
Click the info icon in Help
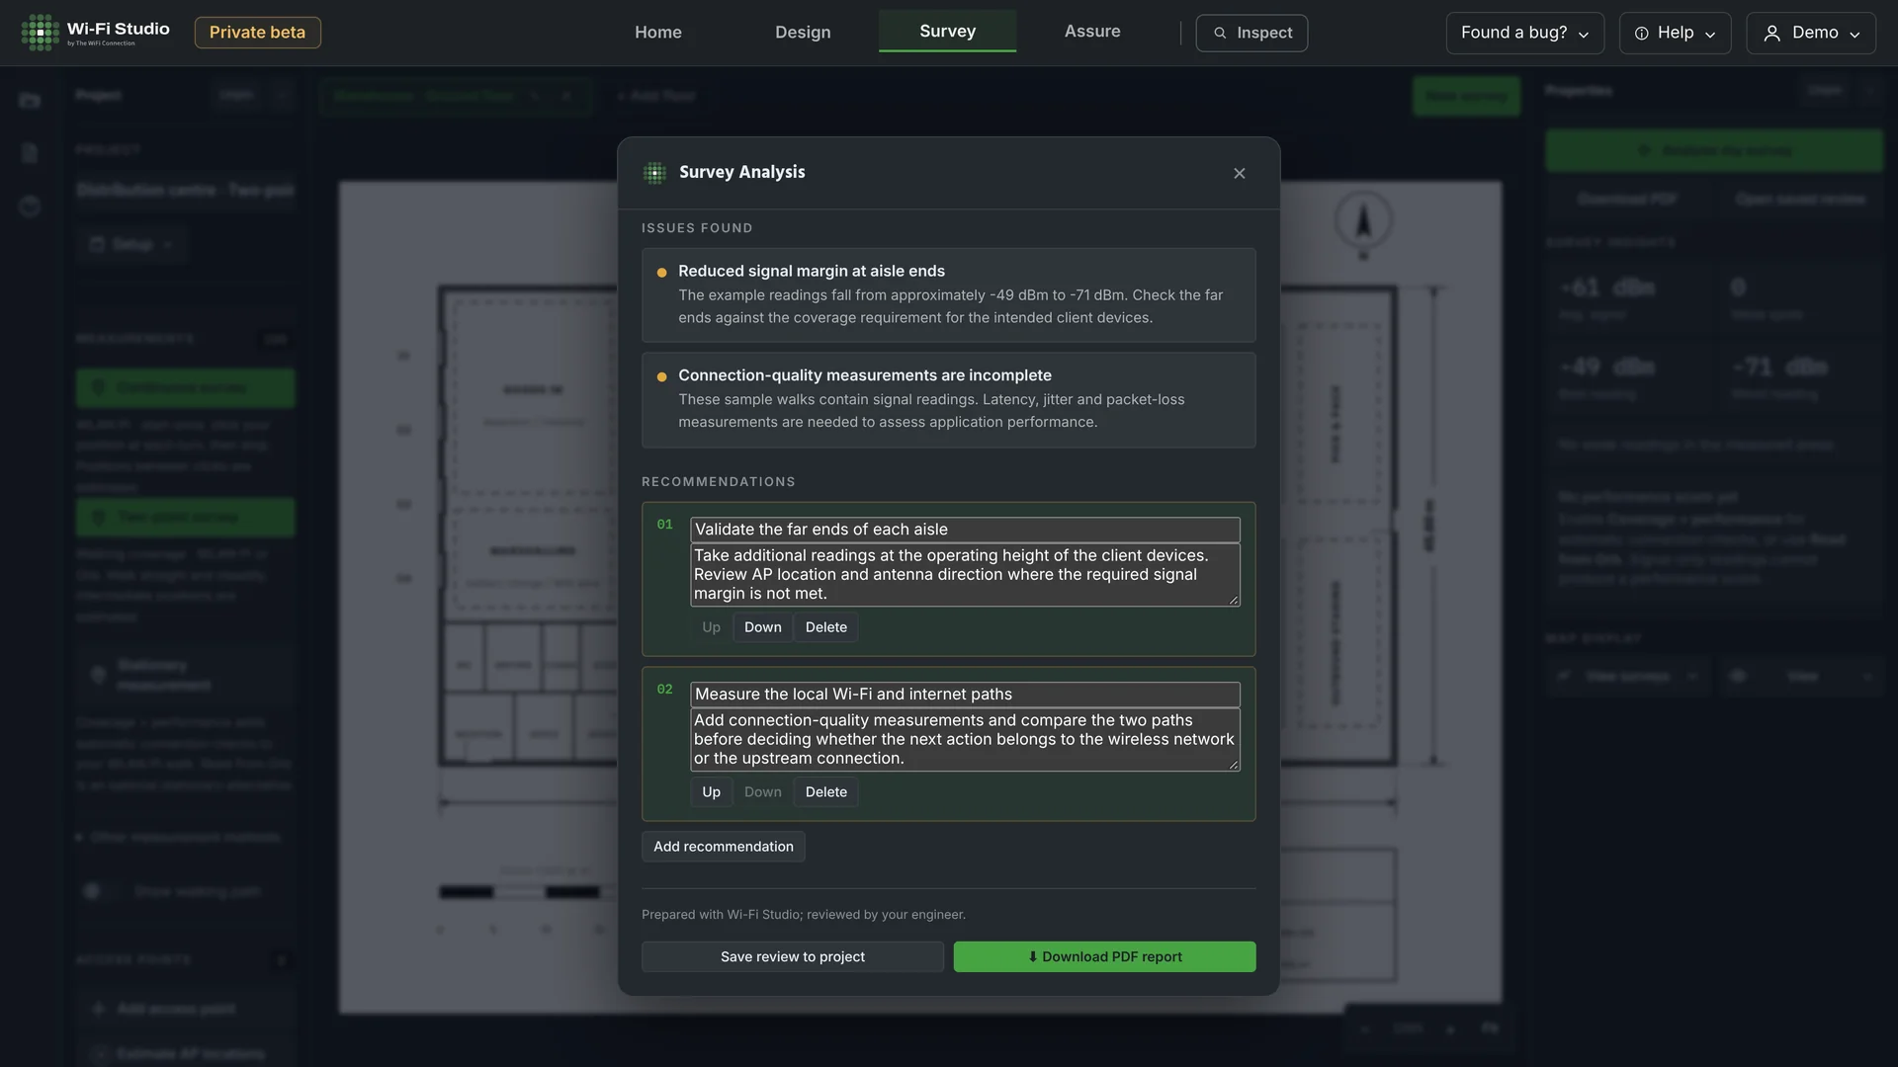1641,34
